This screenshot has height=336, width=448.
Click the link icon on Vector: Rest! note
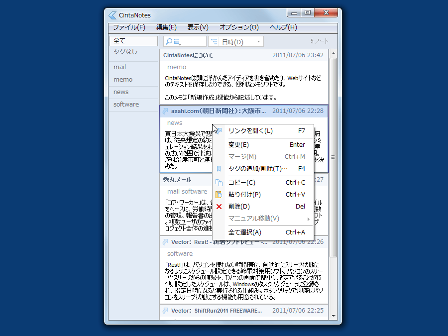pyautogui.click(x=165, y=242)
